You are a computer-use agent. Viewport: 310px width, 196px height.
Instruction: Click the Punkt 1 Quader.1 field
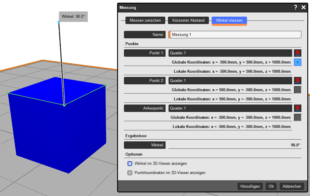[x=230, y=53]
